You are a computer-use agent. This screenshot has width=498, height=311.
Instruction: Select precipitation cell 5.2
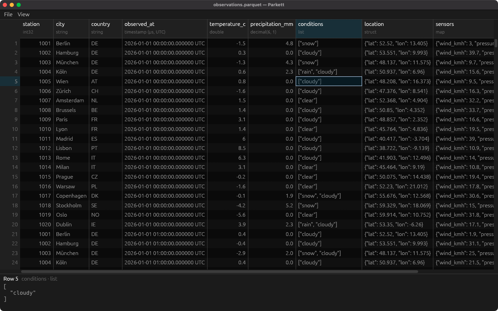272,206
